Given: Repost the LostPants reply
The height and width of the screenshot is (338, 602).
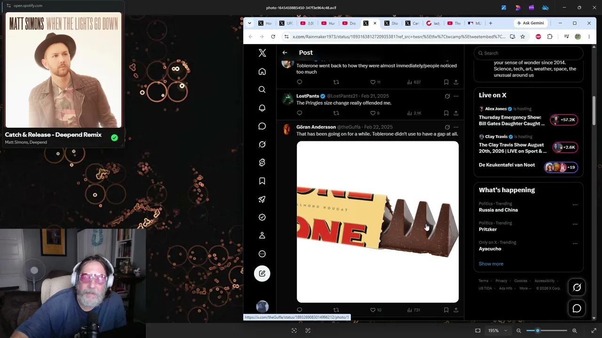Looking at the screenshot, I should 336,113.
